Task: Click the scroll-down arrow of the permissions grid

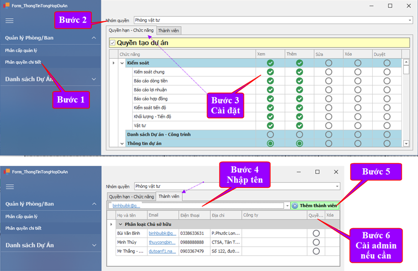Action: [406, 144]
